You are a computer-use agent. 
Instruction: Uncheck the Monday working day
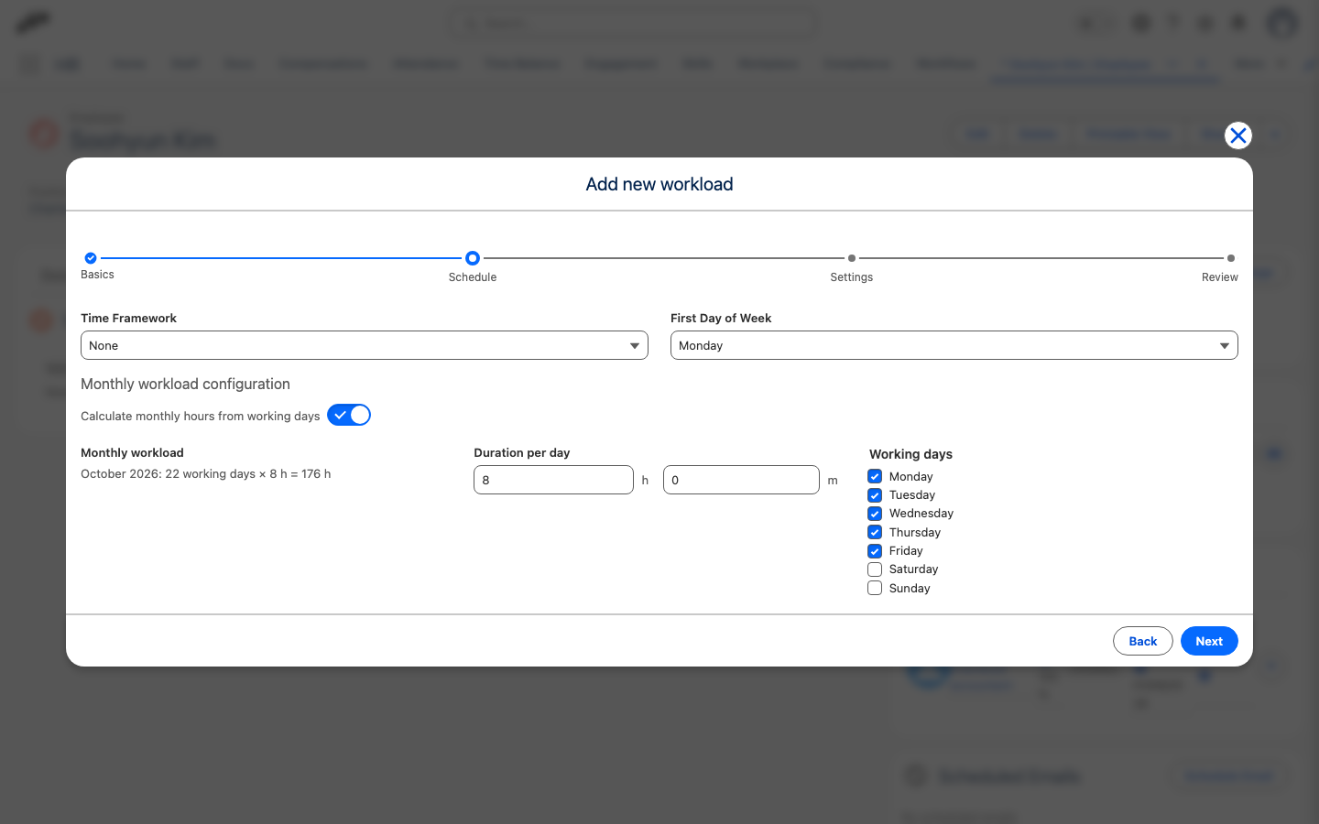coord(875,476)
